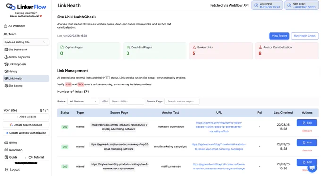
Task: Click the Status column header
Action: (65, 113)
